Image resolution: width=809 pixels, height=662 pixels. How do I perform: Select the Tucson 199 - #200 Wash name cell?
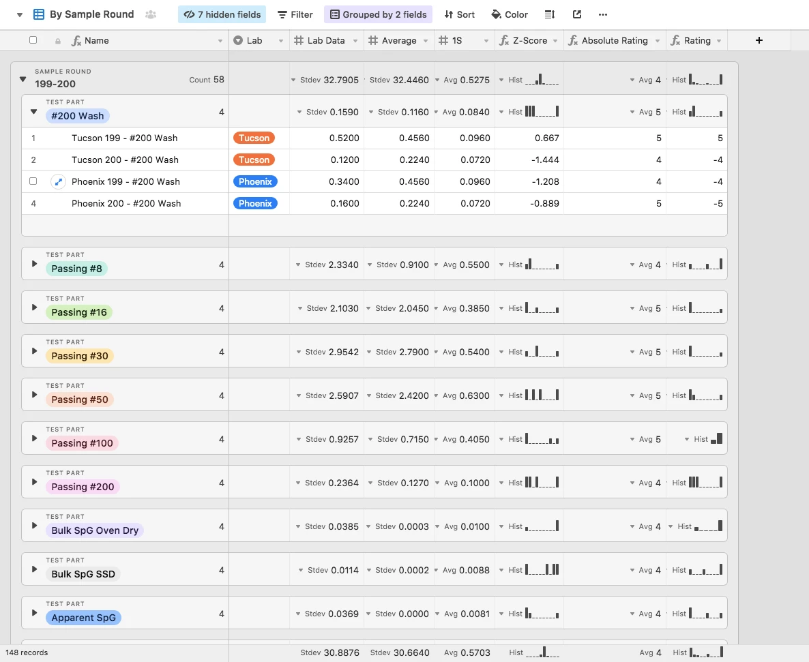[124, 138]
